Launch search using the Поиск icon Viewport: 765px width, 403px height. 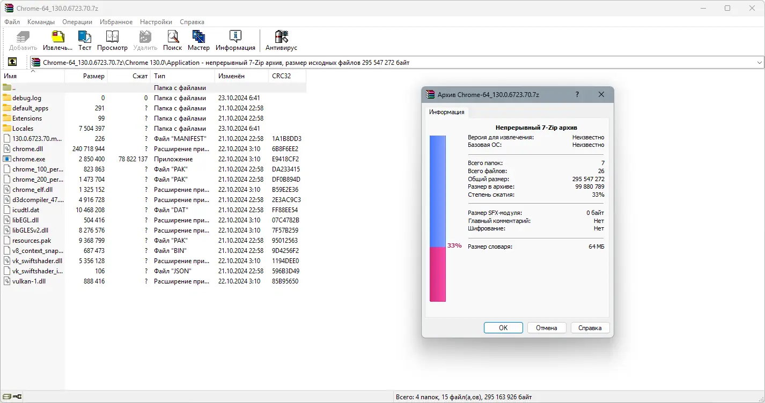[172, 38]
